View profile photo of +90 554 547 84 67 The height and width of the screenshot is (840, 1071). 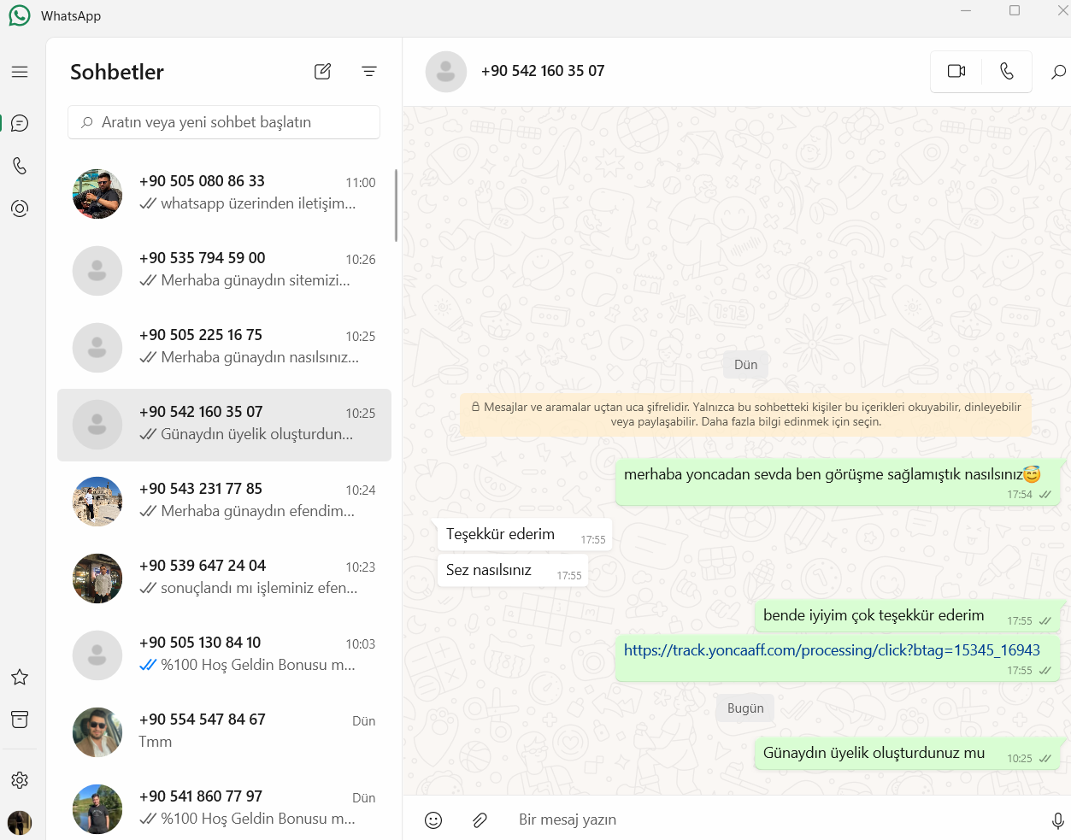97,732
